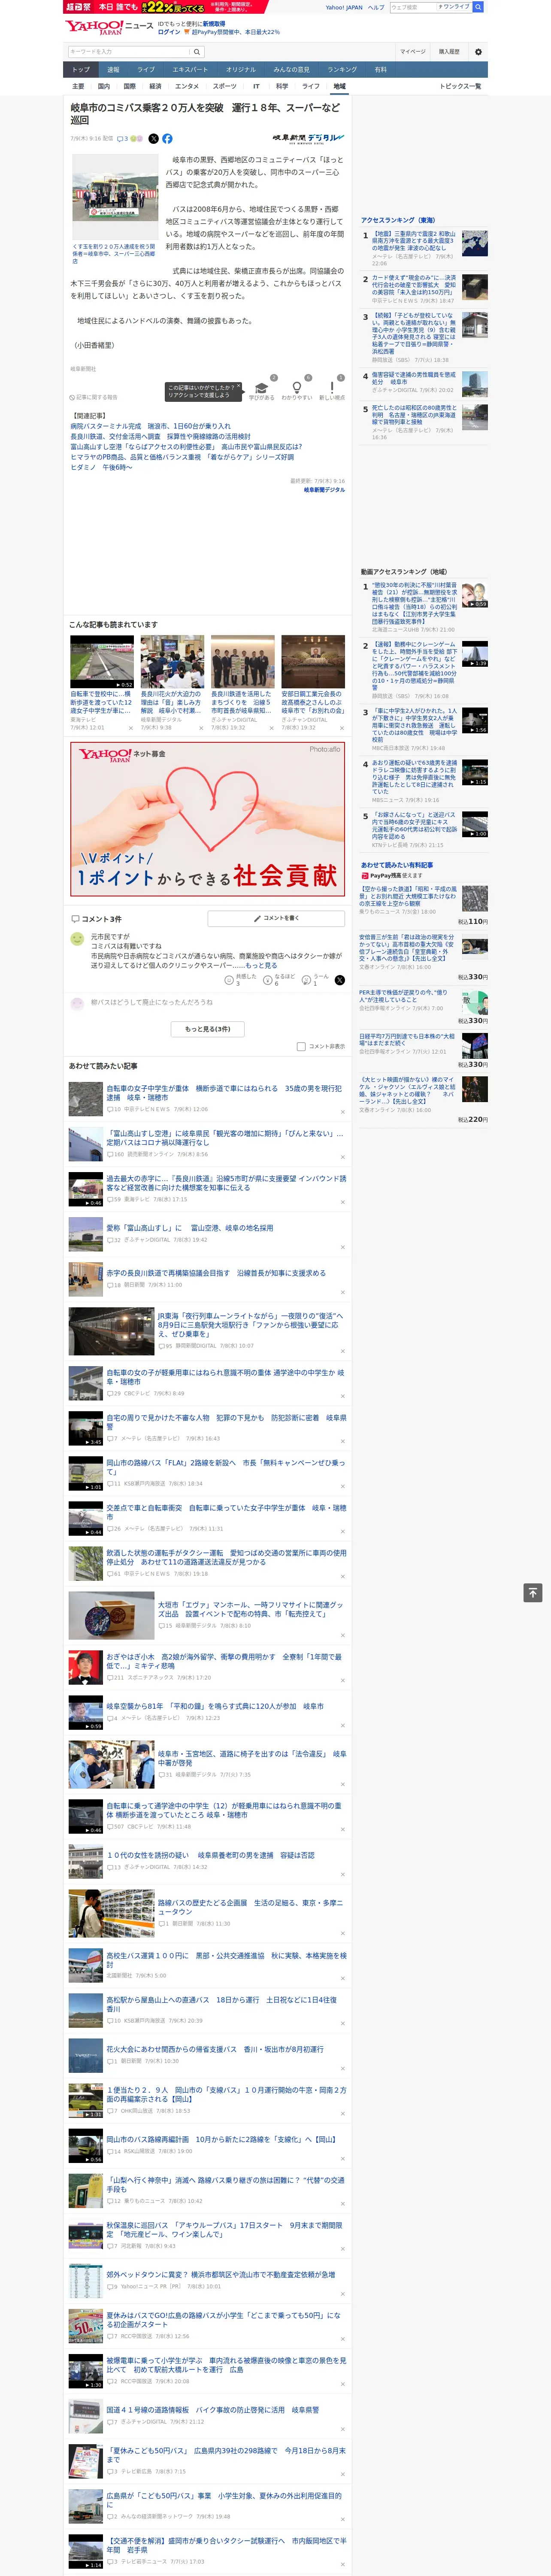Click 共感した smiley on the first comment
Screen dimensions: 551x2576
(229, 980)
